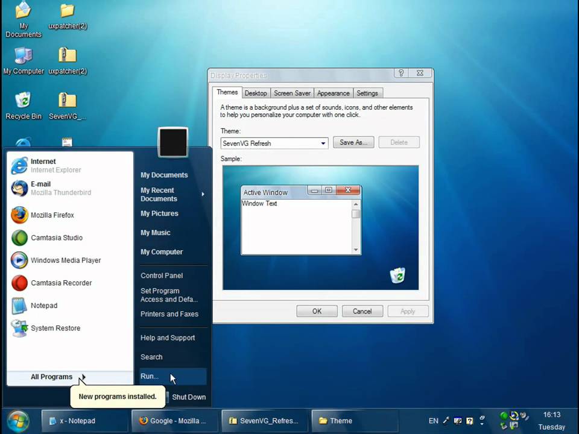
Task: Switch to the Screen Saver tab
Action: 292,93
